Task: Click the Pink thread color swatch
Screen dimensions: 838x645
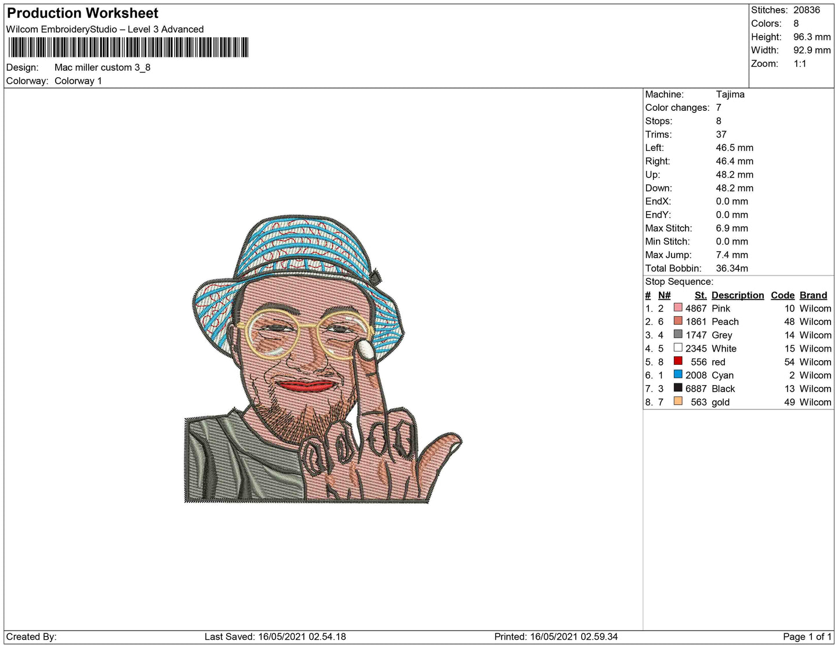Action: tap(678, 308)
